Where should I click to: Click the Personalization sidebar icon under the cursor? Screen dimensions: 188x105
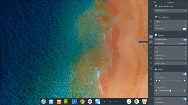click(x=151, y=42)
